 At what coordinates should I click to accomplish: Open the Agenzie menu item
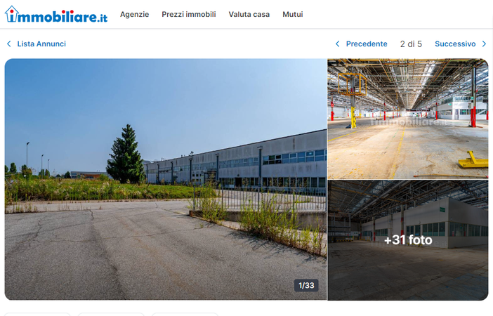135,15
